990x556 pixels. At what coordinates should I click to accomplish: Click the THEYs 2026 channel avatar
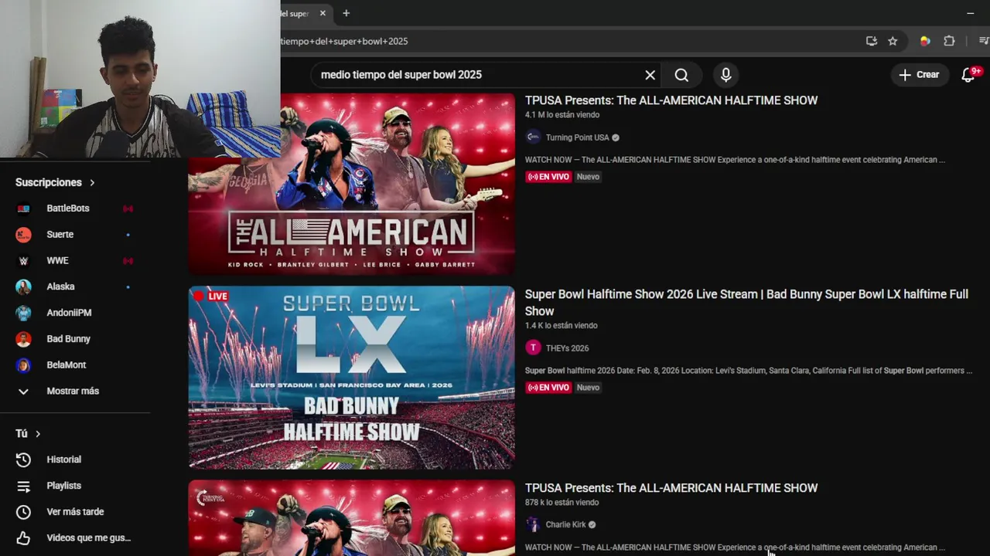coord(533,347)
